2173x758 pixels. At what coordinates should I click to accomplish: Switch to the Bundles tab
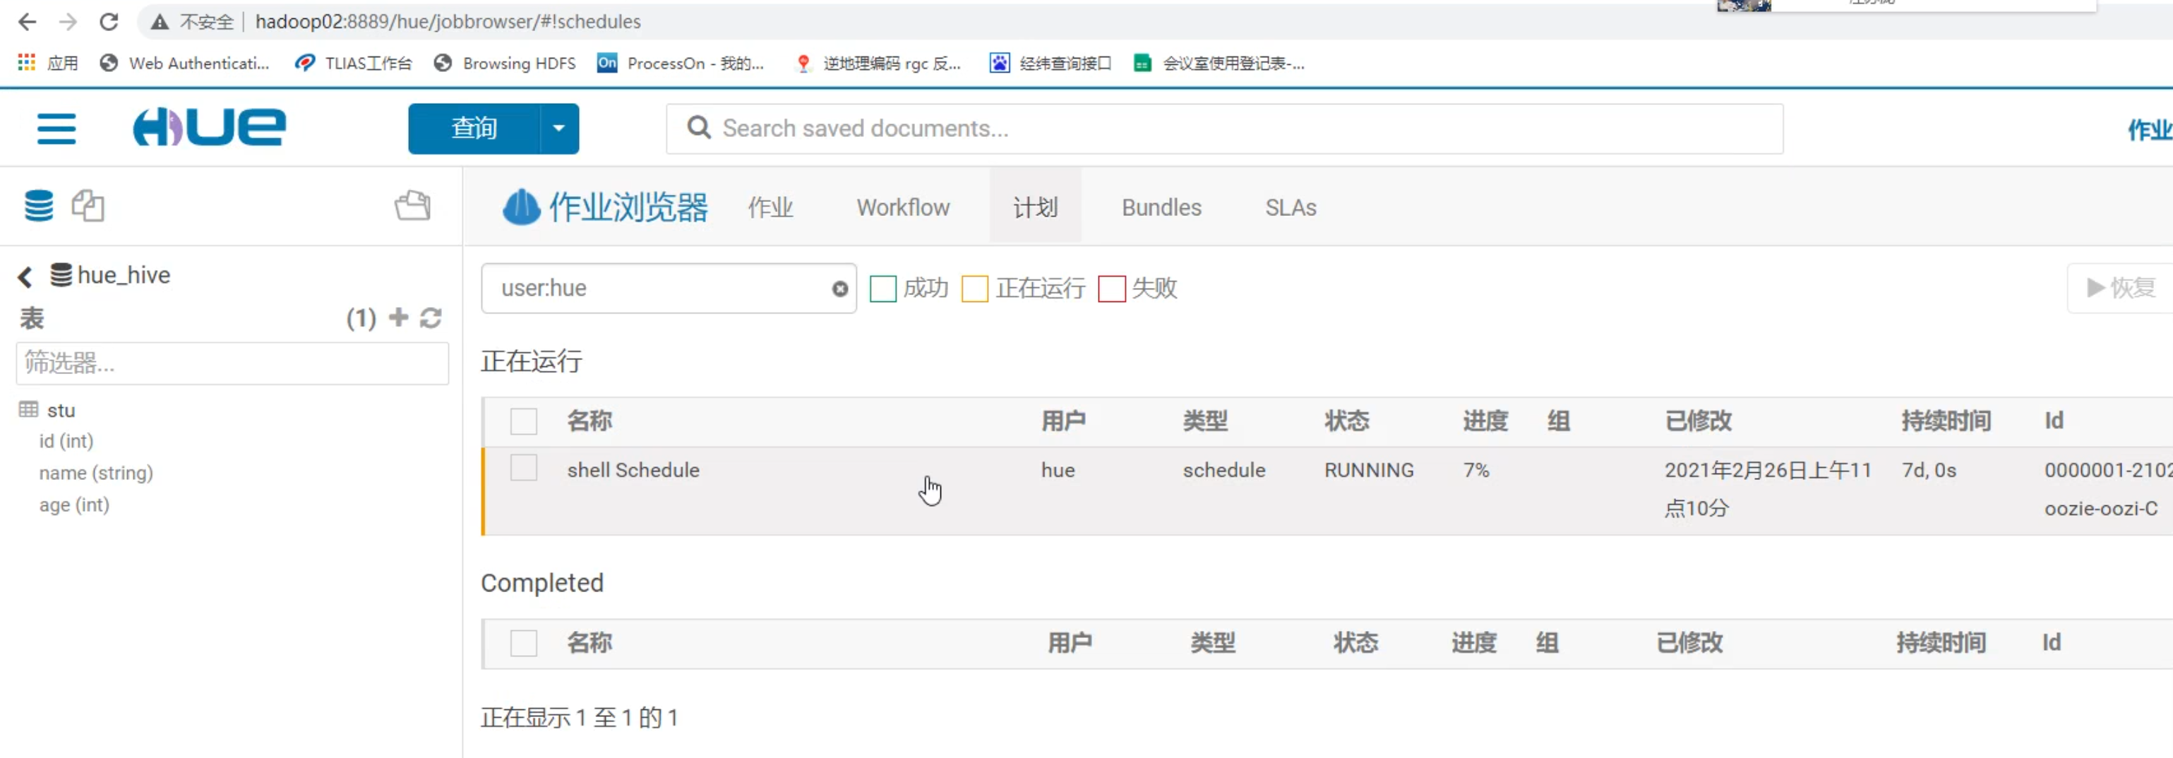(1161, 207)
